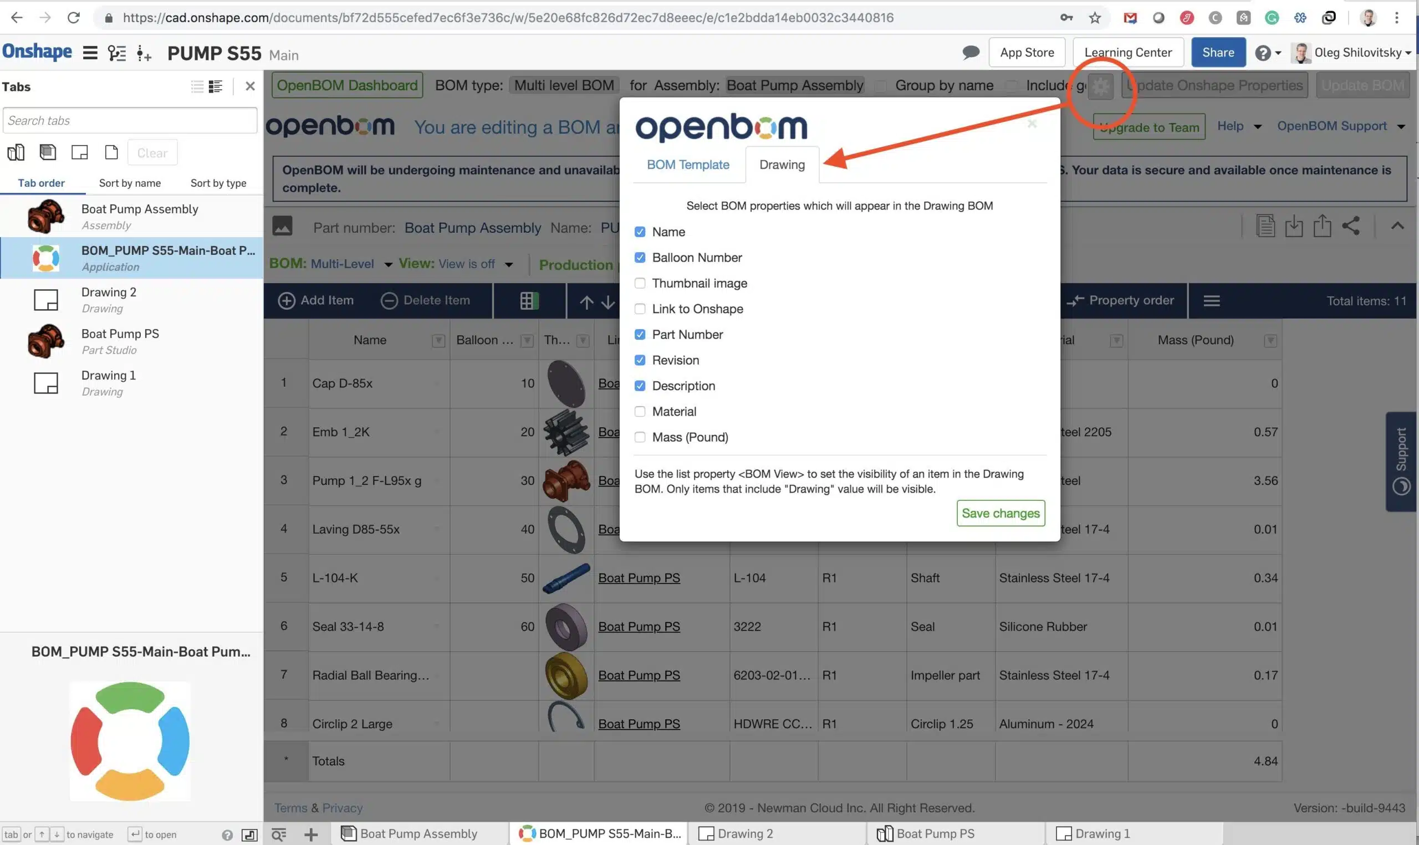Click the BOM image placeholder icon
The height and width of the screenshot is (845, 1419).
[283, 226]
